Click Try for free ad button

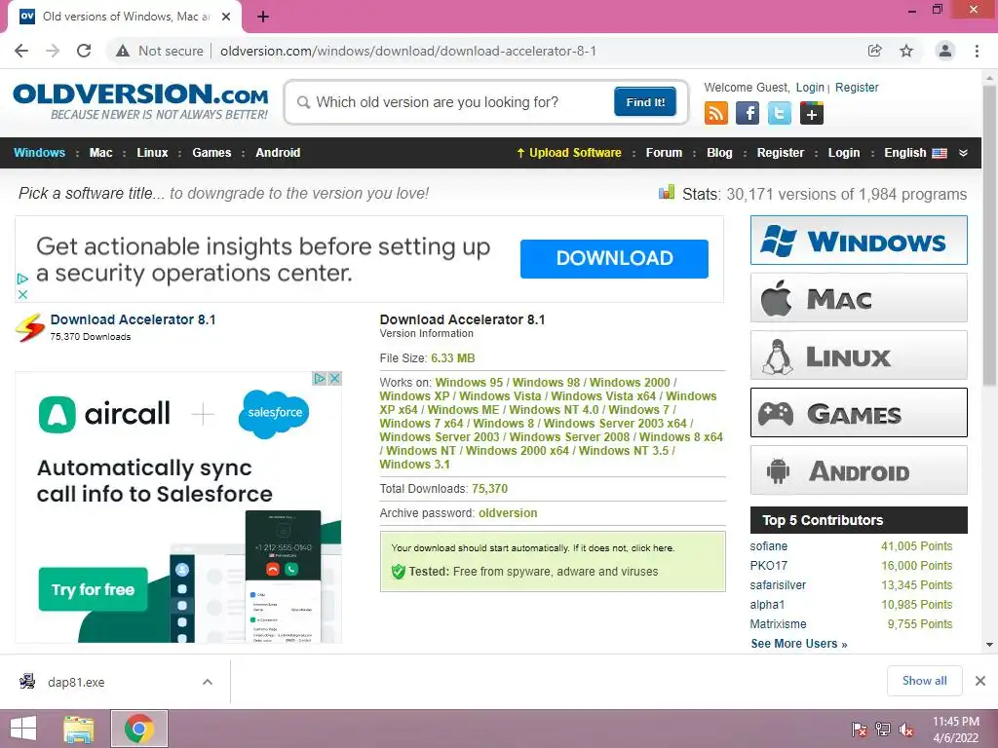pyautogui.click(x=93, y=589)
